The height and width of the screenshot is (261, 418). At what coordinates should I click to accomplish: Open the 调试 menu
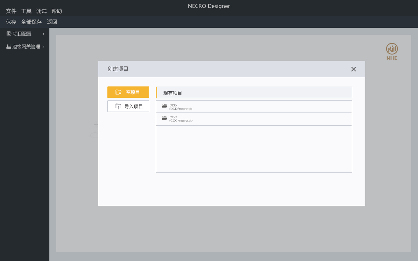41,11
